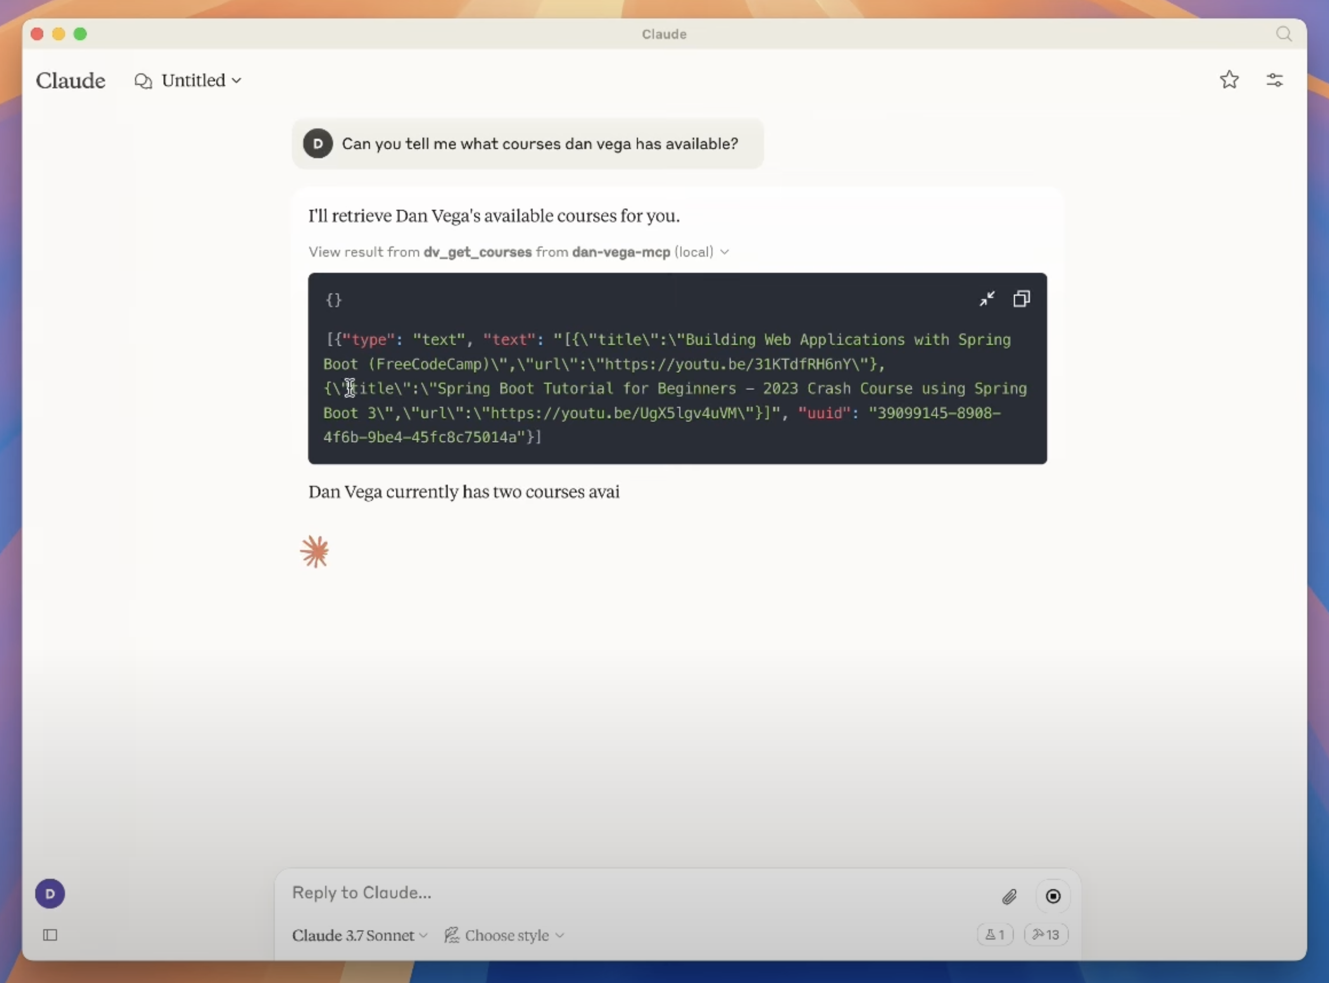Viewport: 1329px width, 983px height.
Task: Open the user avatar in the bottom left
Action: (x=50, y=893)
